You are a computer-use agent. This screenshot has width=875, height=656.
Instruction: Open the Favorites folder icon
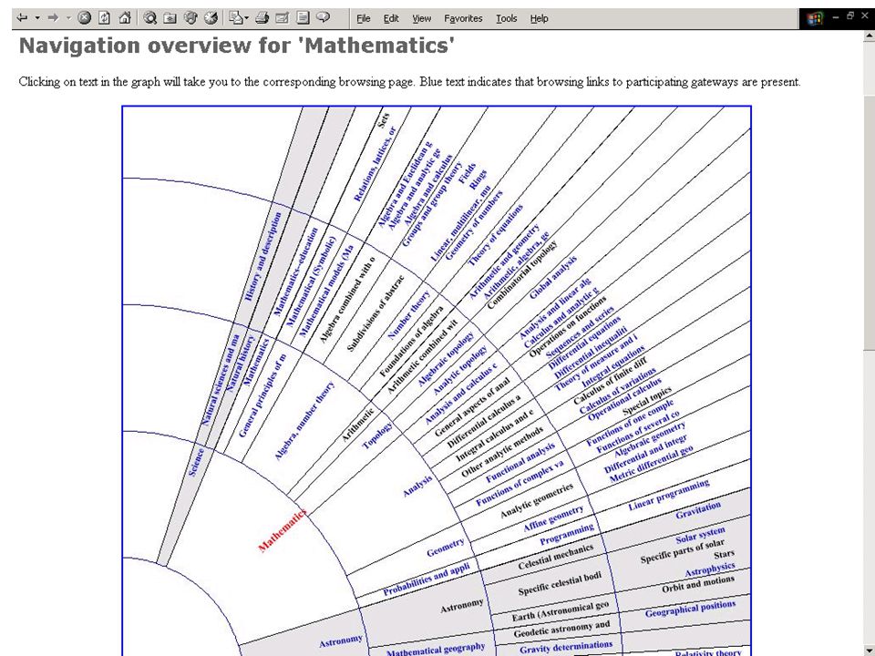(x=170, y=18)
